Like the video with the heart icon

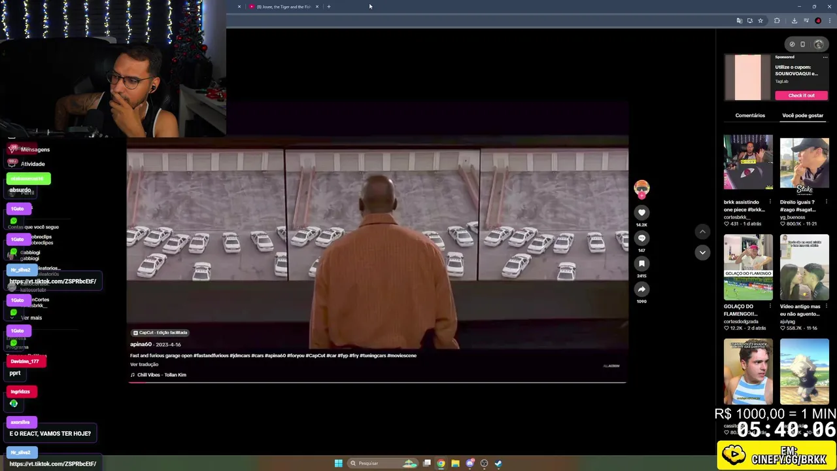pos(641,213)
